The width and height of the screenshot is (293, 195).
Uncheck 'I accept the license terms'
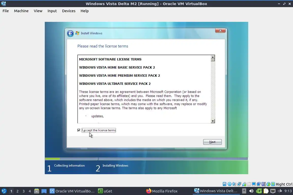coord(79,130)
